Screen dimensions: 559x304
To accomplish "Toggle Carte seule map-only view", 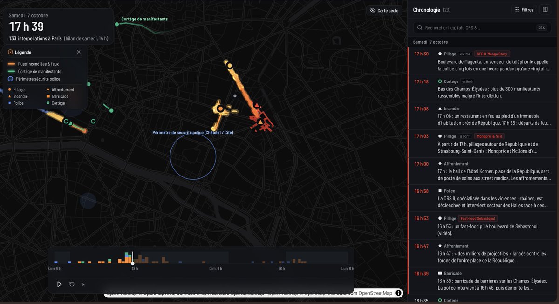I will coord(384,10).
